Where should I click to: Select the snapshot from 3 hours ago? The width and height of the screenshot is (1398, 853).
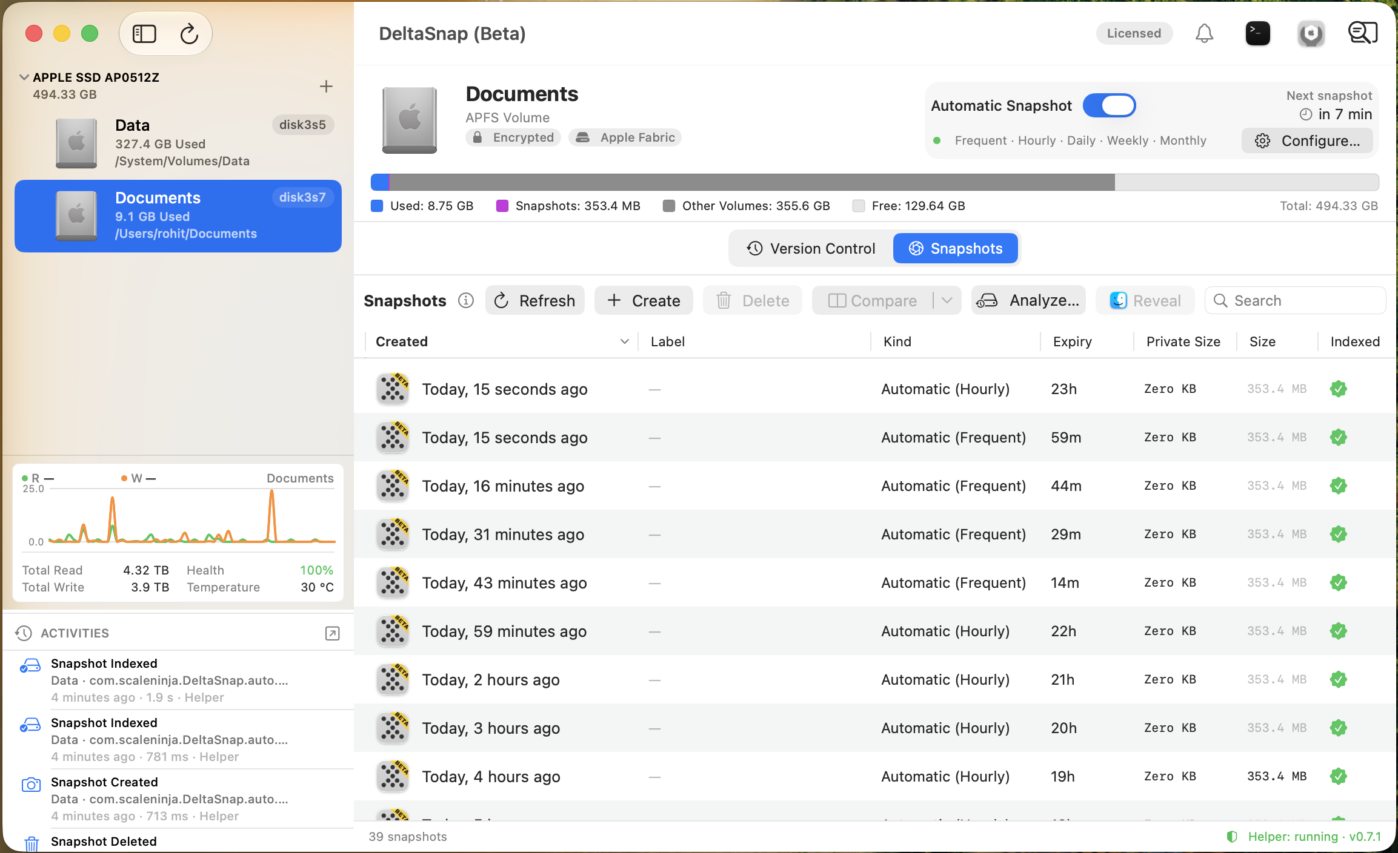pos(875,728)
